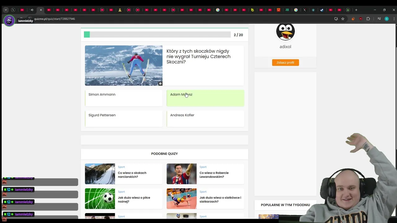Switch to the green WP icon tab
This screenshot has height=223, width=397.
[x=287, y=10]
